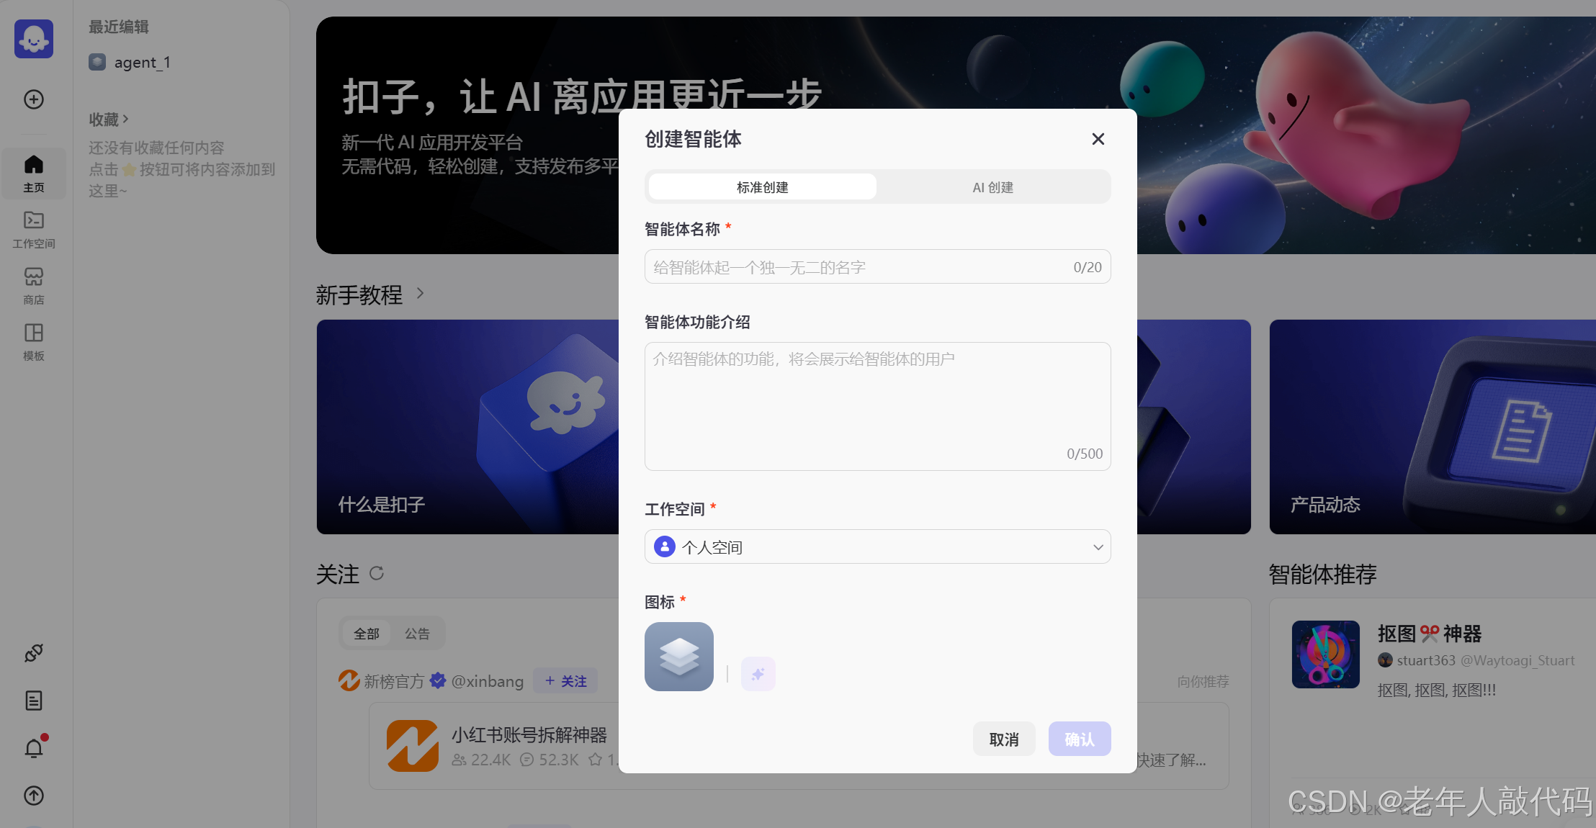Click the AI generate icon sparkle button
Viewport: 1596px width, 828px height.
pyautogui.click(x=758, y=674)
